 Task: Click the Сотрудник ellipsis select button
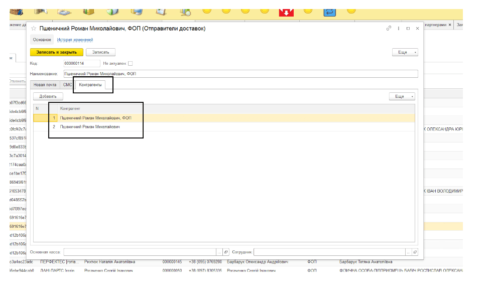(x=408, y=252)
